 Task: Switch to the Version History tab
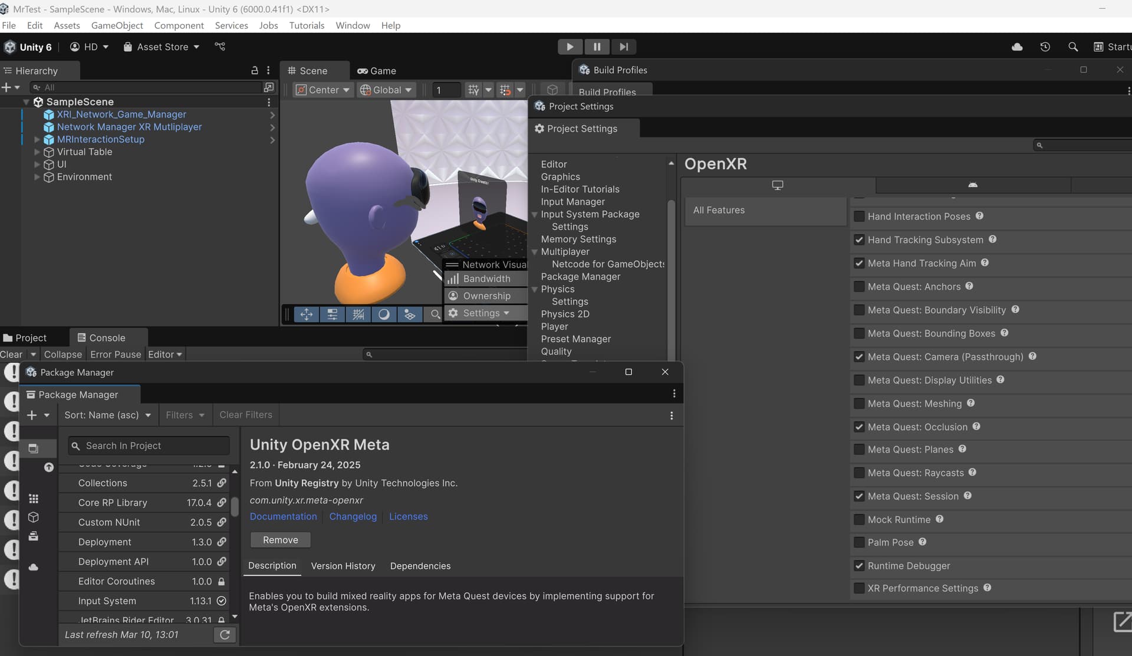pyautogui.click(x=343, y=566)
